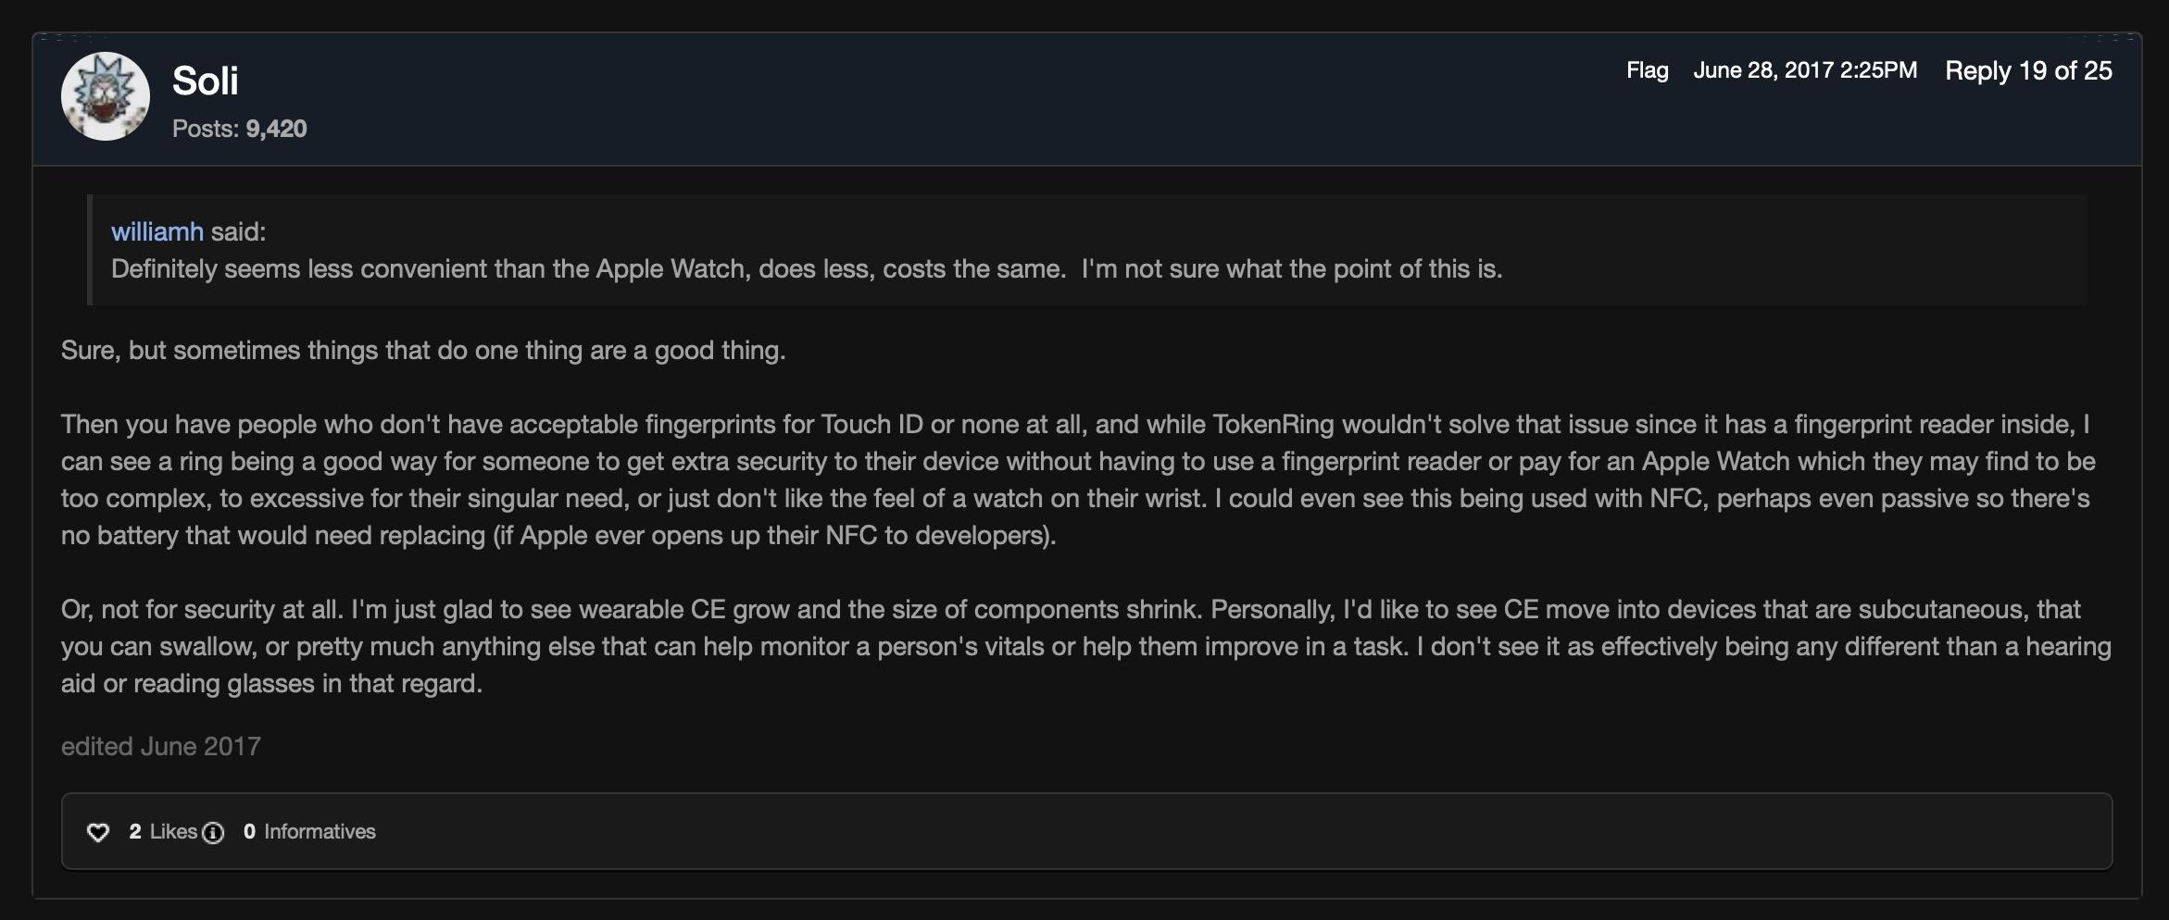Click the vertical bar left of the quote
2169x920 pixels.
click(x=90, y=250)
